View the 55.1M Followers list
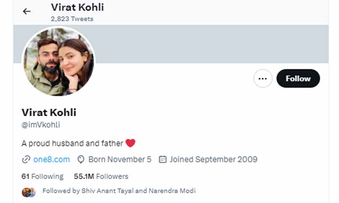The height and width of the screenshot is (203, 339). coord(101,176)
